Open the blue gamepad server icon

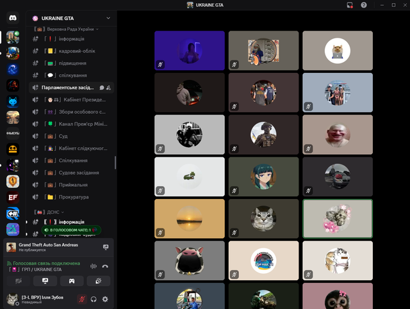(13, 214)
